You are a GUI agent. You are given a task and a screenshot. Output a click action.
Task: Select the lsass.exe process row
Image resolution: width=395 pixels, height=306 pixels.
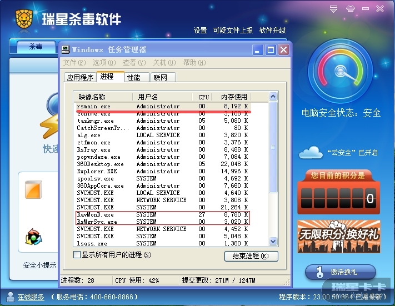[162, 244]
